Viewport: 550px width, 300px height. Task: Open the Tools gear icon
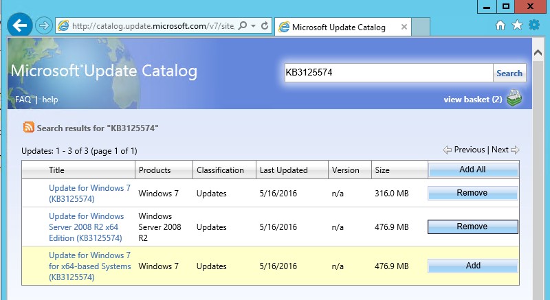click(x=534, y=25)
